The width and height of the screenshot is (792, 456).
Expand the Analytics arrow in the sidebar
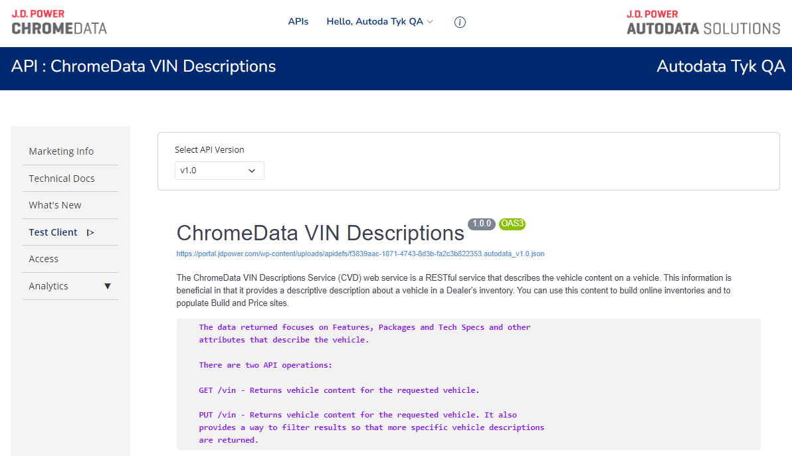coord(108,286)
